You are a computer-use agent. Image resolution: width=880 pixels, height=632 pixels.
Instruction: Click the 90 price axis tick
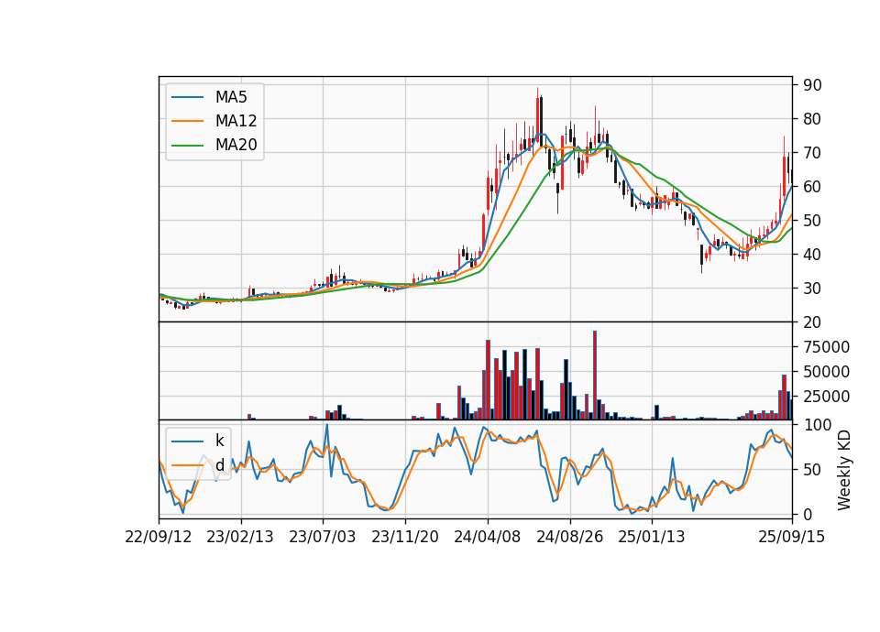coord(813,85)
